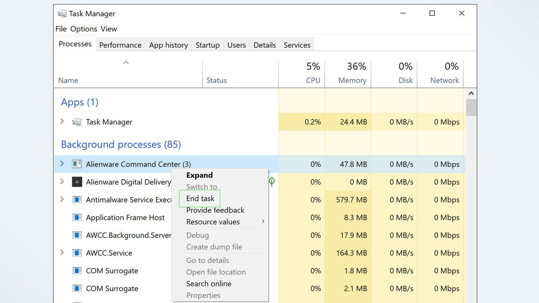The height and width of the screenshot is (303, 539).
Task: Select End task from the context menu
Action: pyautogui.click(x=199, y=198)
